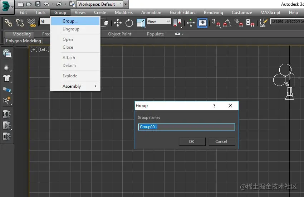Viewport: 304px width, 197px height.
Task: Click the particle spark icon in sidebar
Action: pos(7,101)
